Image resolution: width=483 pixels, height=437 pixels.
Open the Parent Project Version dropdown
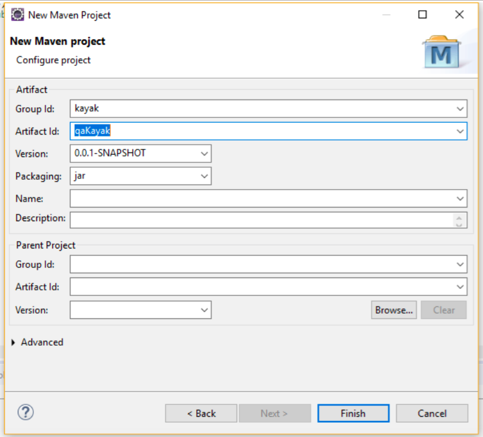(204, 310)
